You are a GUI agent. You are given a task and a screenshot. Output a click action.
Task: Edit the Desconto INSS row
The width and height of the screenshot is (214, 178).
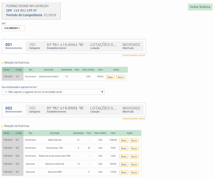124,172
